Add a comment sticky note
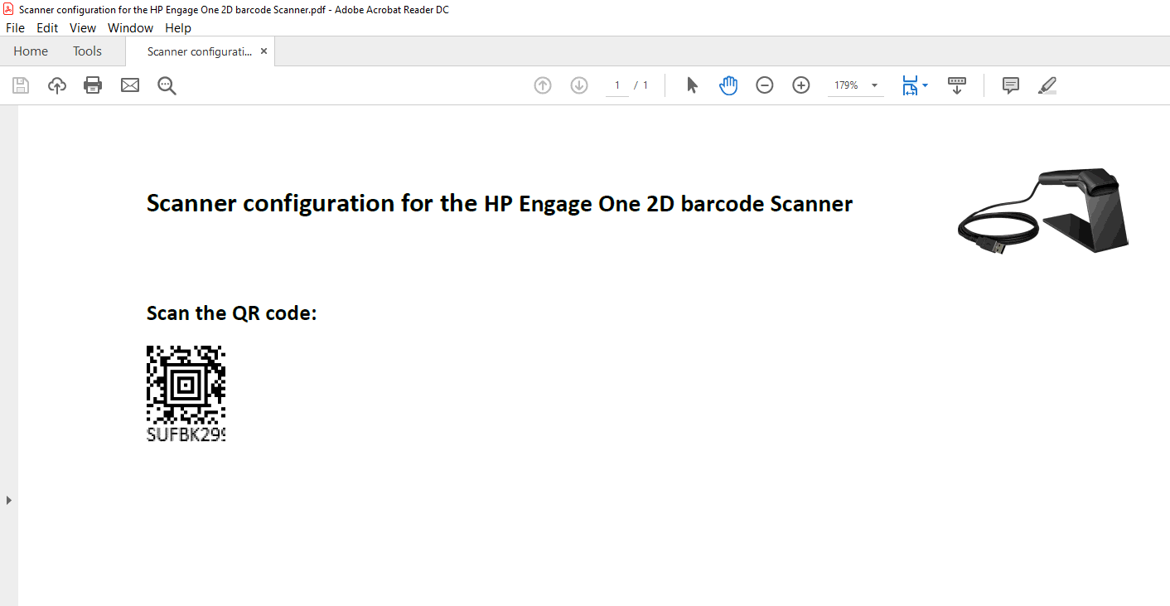 1010,85
